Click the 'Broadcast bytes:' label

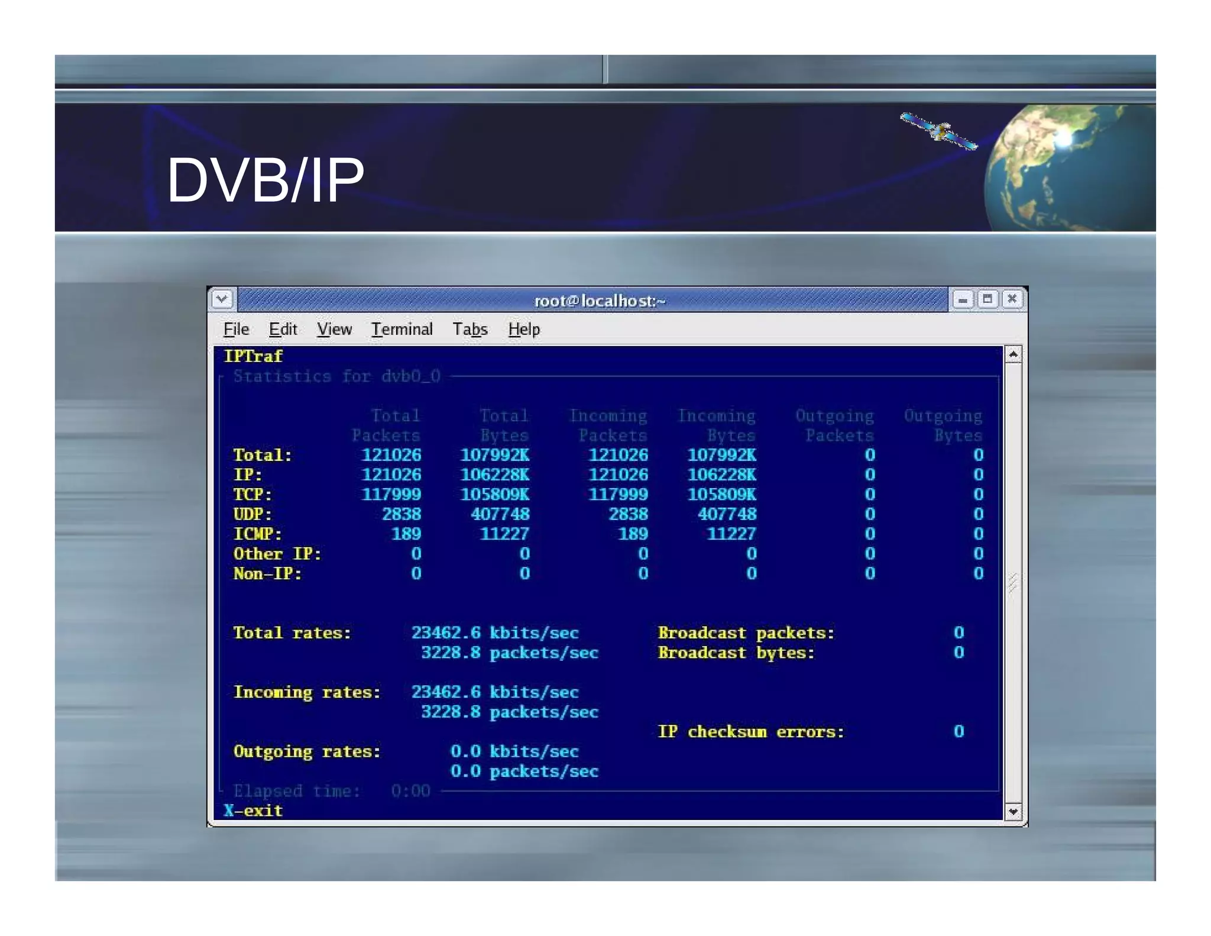[736, 653]
